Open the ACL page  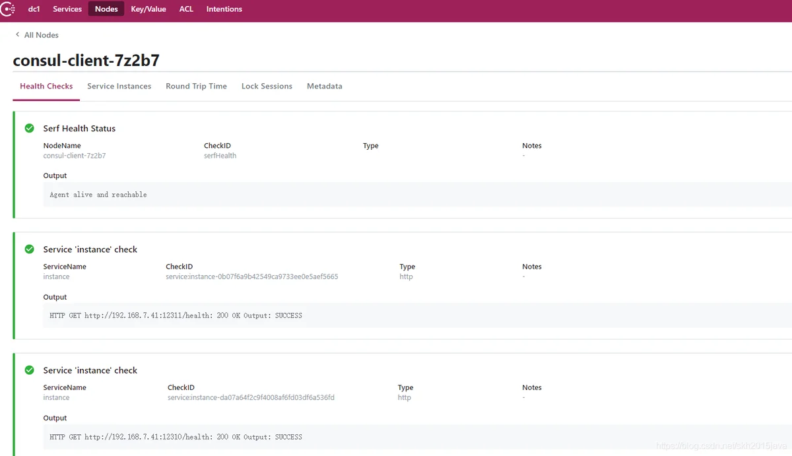(186, 9)
